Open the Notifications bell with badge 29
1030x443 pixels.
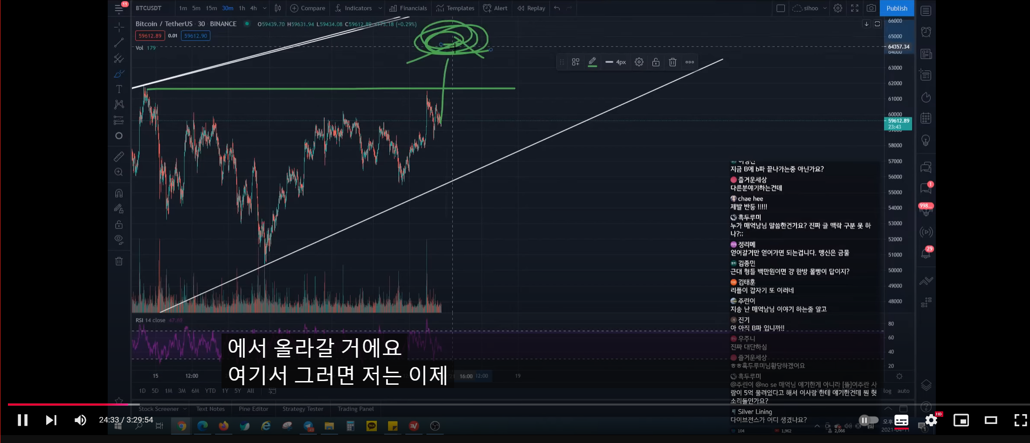926,253
